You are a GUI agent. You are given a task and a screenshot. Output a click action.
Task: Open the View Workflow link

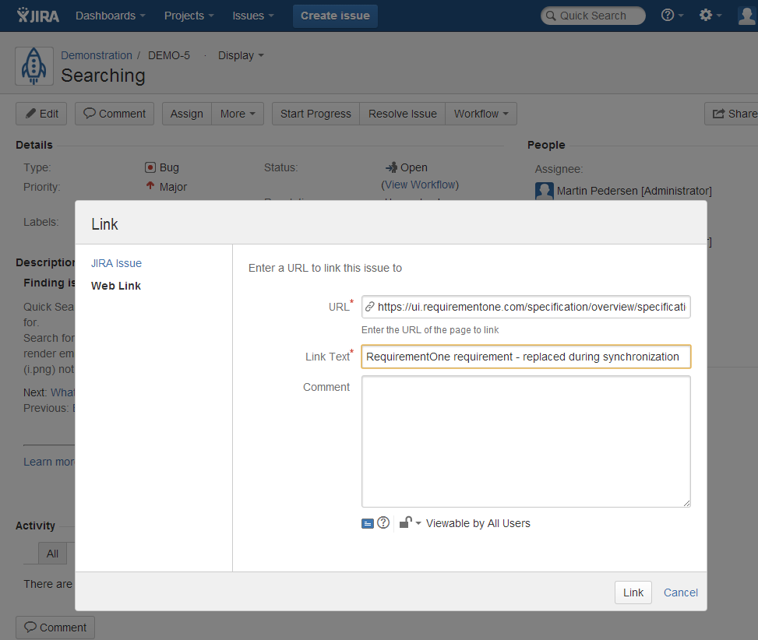pos(420,185)
